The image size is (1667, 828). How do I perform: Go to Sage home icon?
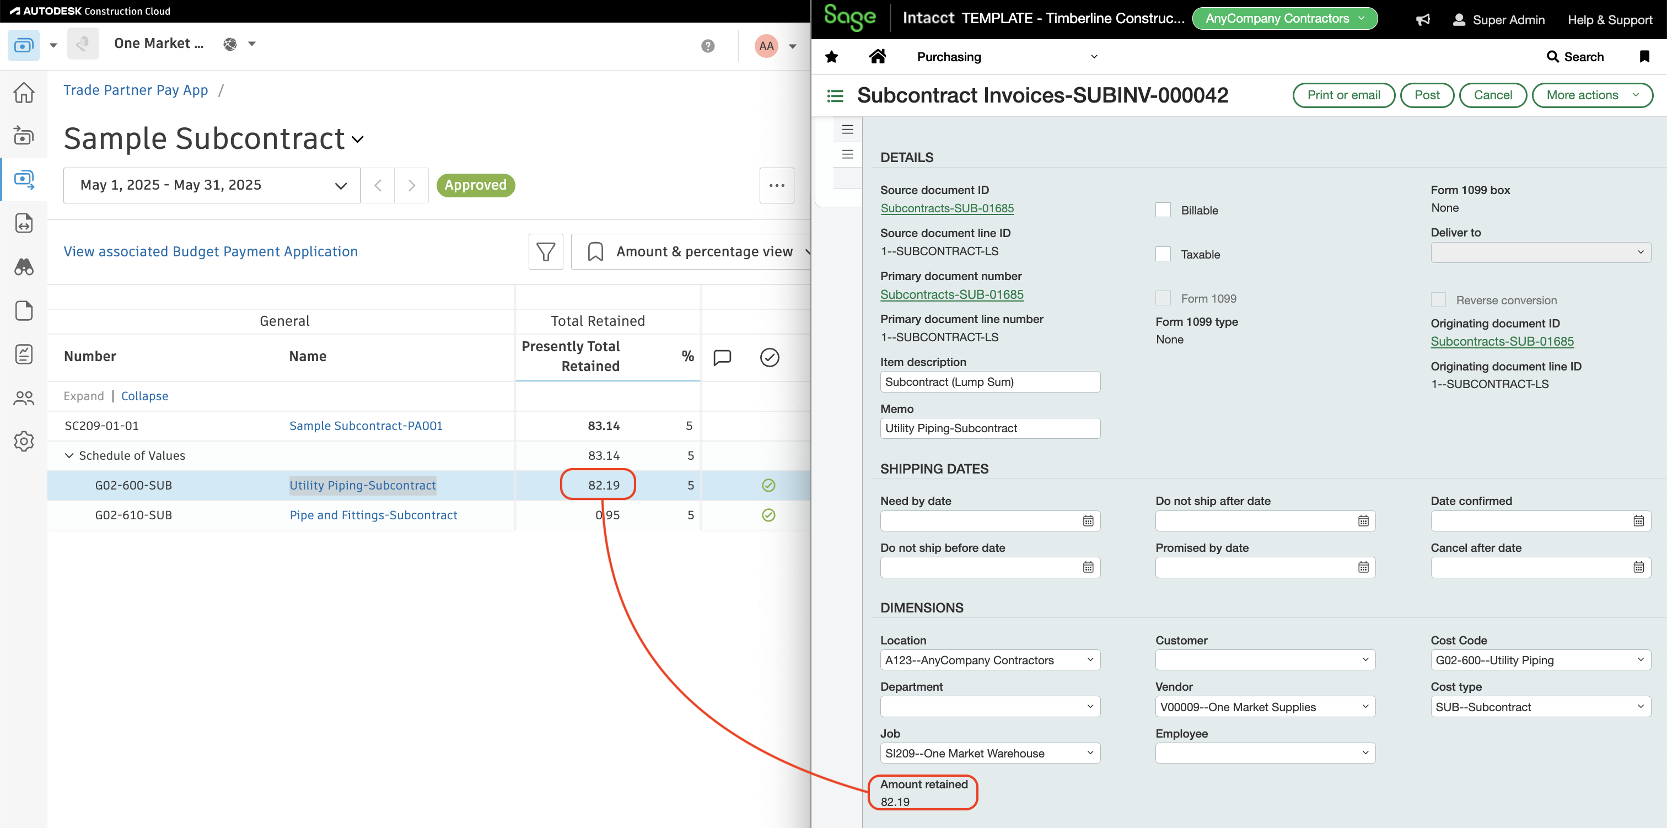pyautogui.click(x=878, y=56)
